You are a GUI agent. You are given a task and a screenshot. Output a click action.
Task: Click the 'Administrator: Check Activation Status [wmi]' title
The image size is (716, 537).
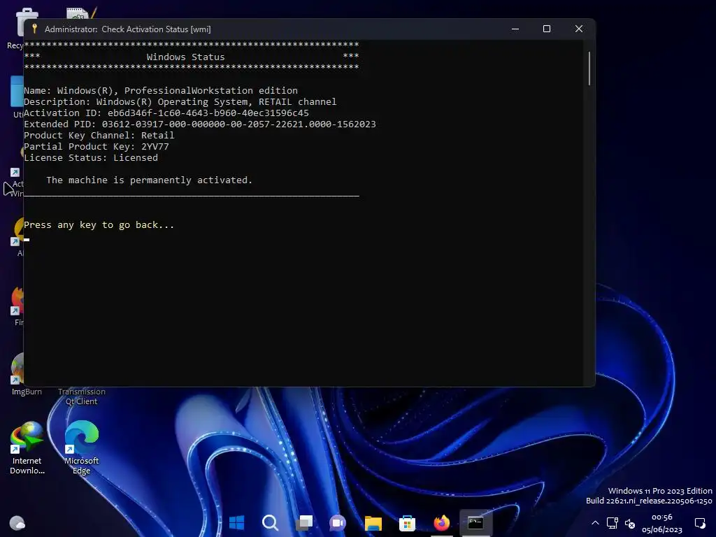tap(127, 29)
